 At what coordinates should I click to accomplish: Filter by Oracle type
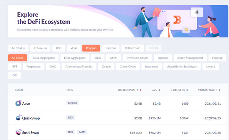[106, 66]
